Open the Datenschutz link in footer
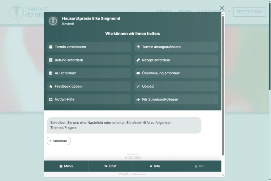The image size is (271, 181). (x=139, y=174)
